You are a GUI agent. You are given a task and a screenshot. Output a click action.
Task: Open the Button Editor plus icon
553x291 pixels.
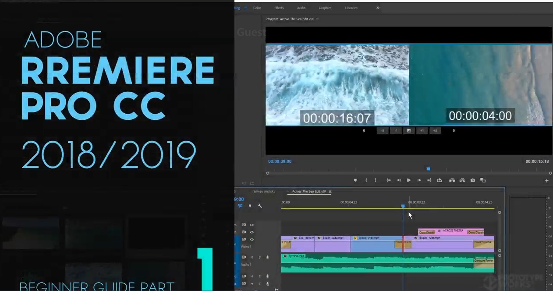(x=547, y=181)
